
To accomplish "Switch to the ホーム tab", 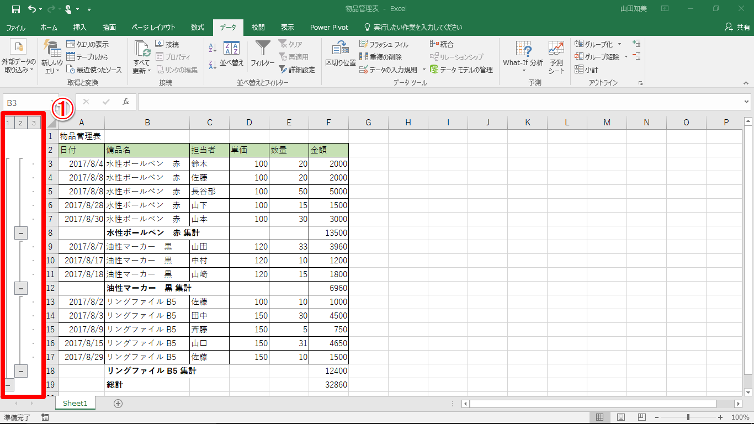I will [49, 27].
